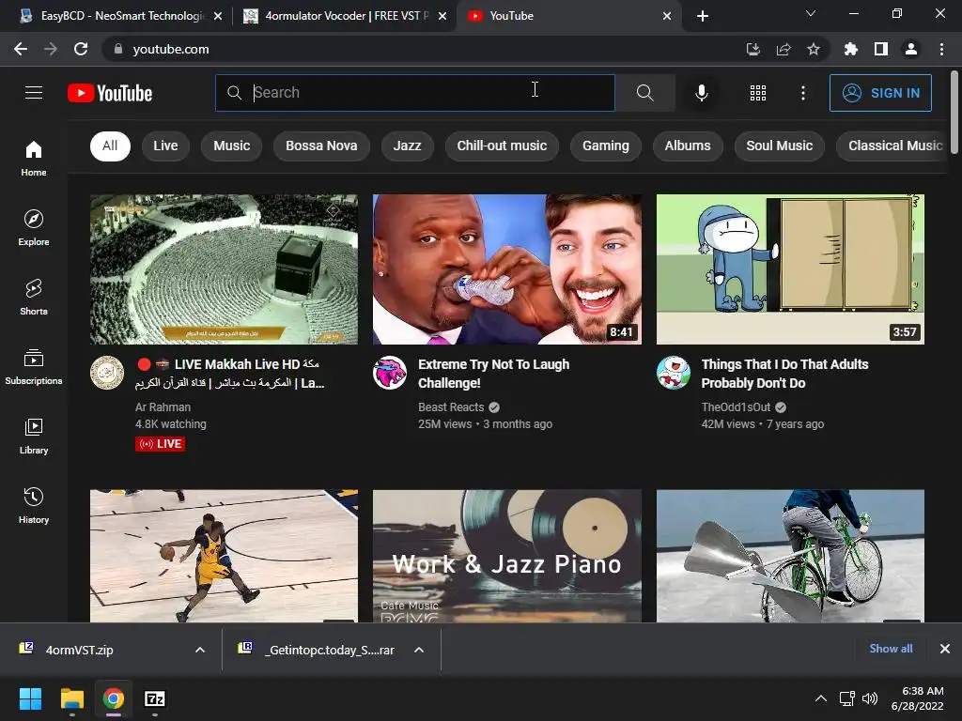Click browser forward arrow
The image size is (962, 721).
click(51, 49)
